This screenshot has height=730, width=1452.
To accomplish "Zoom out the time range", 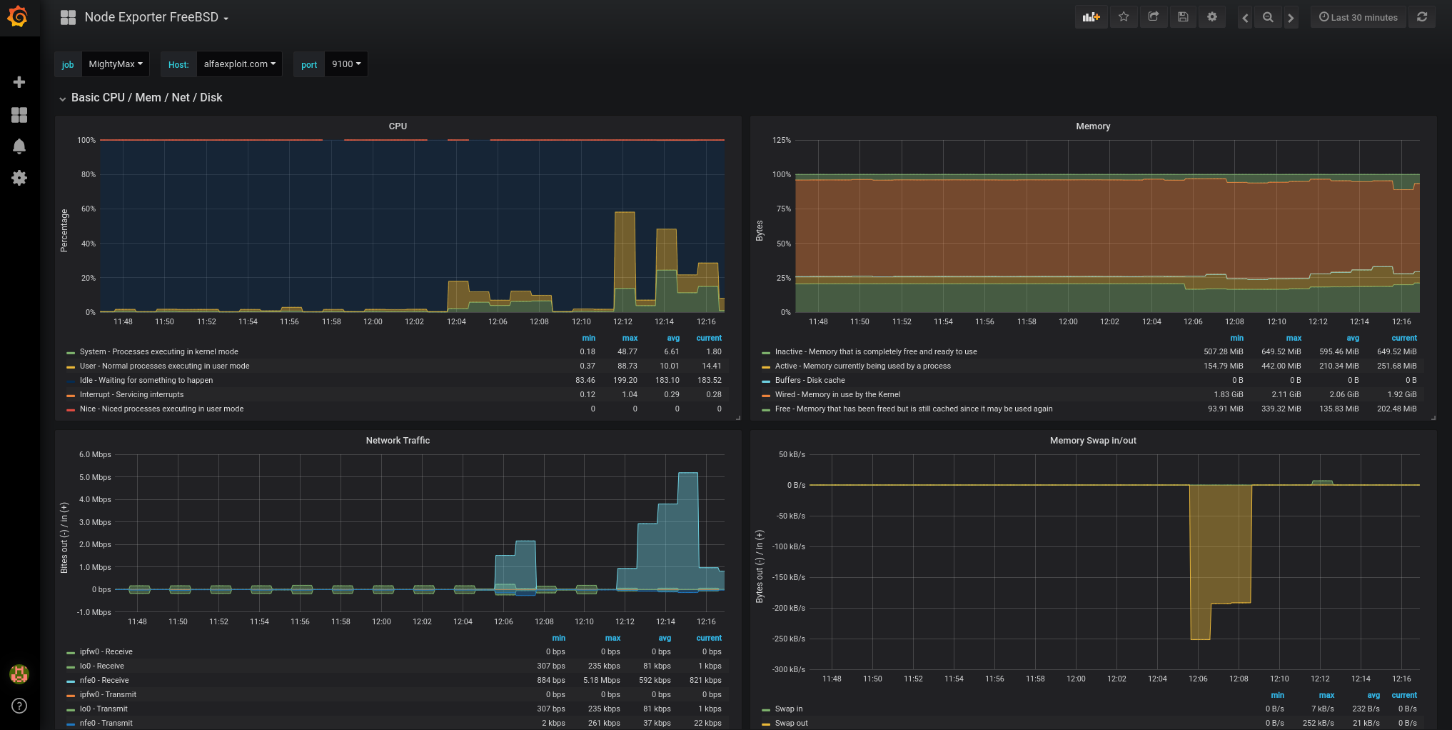I will click(x=1268, y=16).
